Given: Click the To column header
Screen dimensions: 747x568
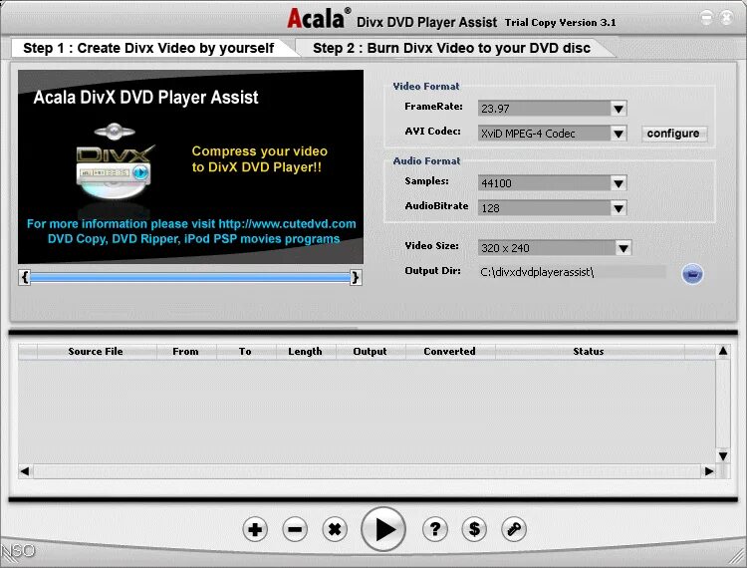Looking at the screenshot, I should pos(246,352).
